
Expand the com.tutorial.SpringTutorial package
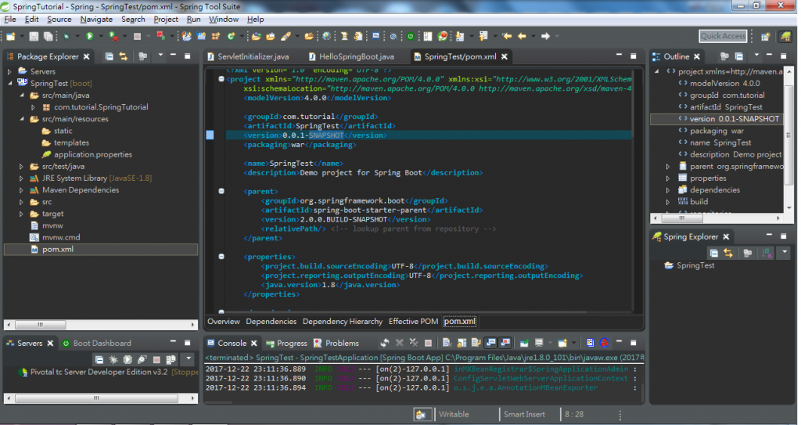[33, 107]
